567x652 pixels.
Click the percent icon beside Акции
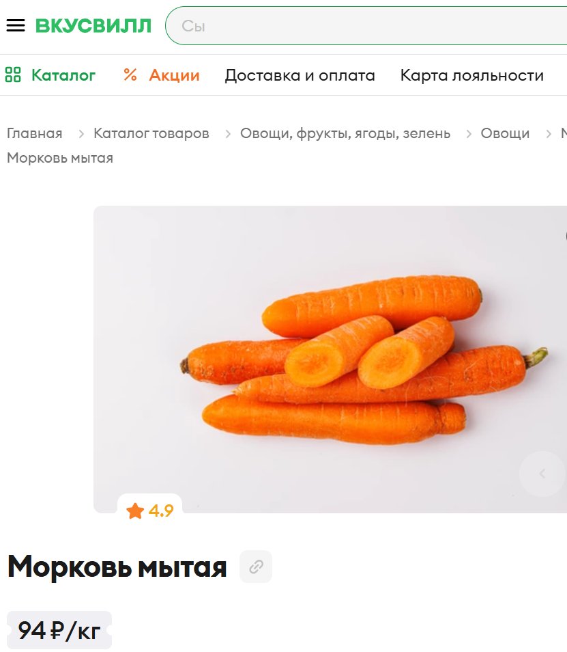(130, 75)
